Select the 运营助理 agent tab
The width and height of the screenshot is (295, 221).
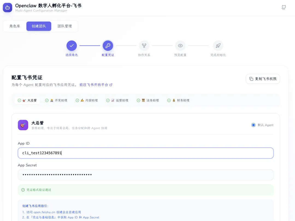pyautogui.click(x=117, y=100)
